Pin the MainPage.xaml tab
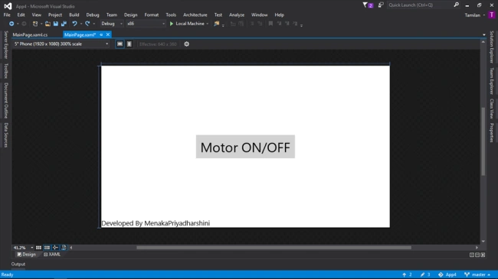 (101, 34)
